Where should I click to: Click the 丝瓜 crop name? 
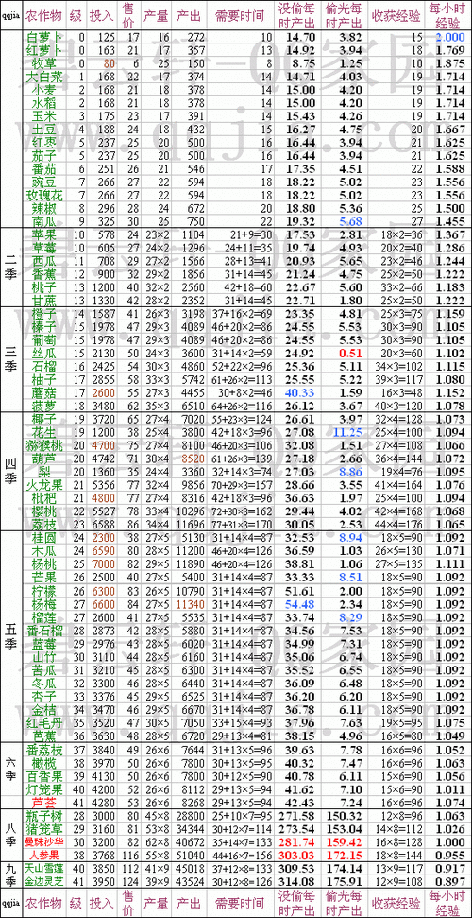click(44, 353)
